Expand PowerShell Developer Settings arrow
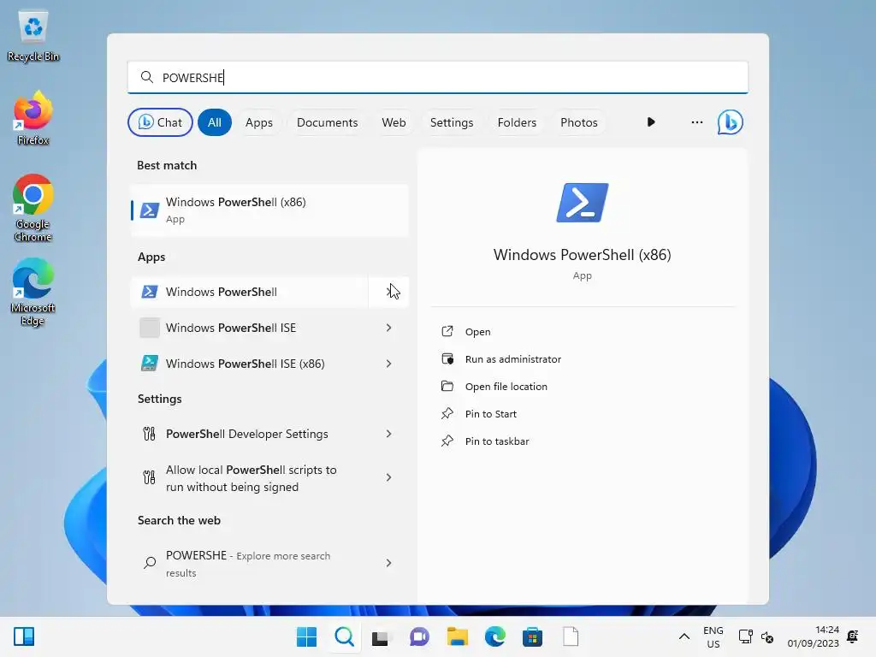 coord(389,434)
